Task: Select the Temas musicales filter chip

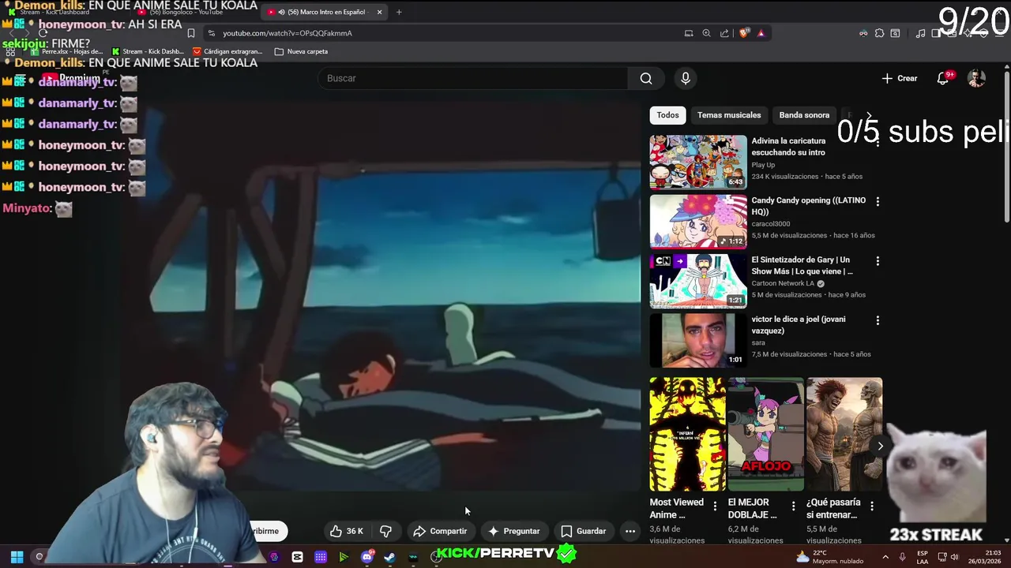Action: pyautogui.click(x=729, y=115)
